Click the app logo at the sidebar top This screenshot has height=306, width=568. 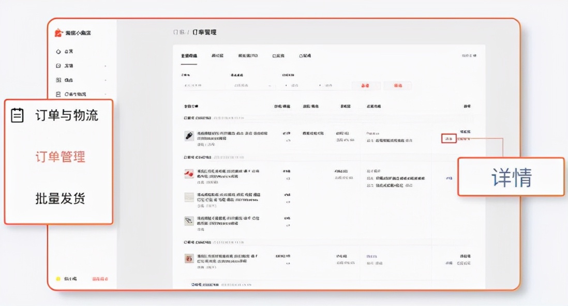pos(57,32)
